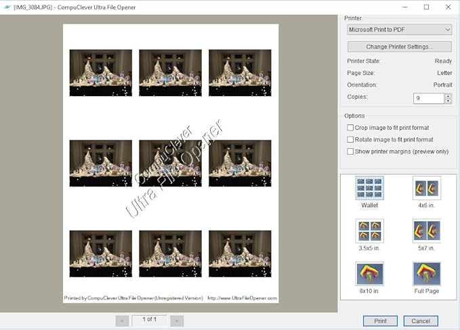This screenshot has width=460, height=330.
Task: Increase copies with the up arrow
Action: [x=448, y=95]
